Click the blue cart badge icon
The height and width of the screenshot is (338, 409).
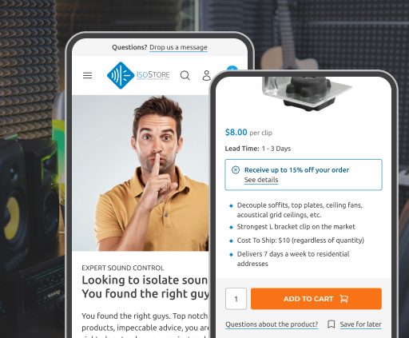232,69
